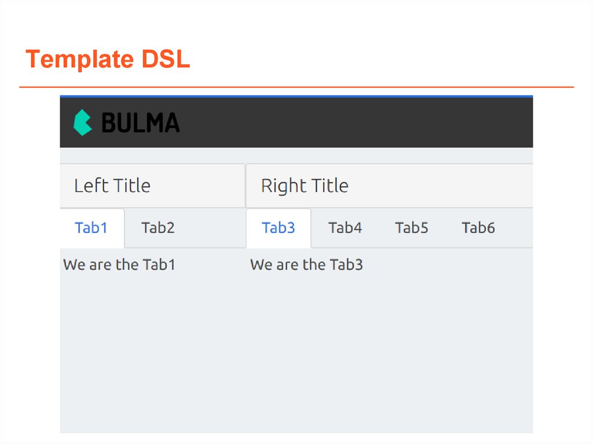Switch to Tab1 in left panel
Viewport: 593px width, 444px height.
(x=91, y=228)
